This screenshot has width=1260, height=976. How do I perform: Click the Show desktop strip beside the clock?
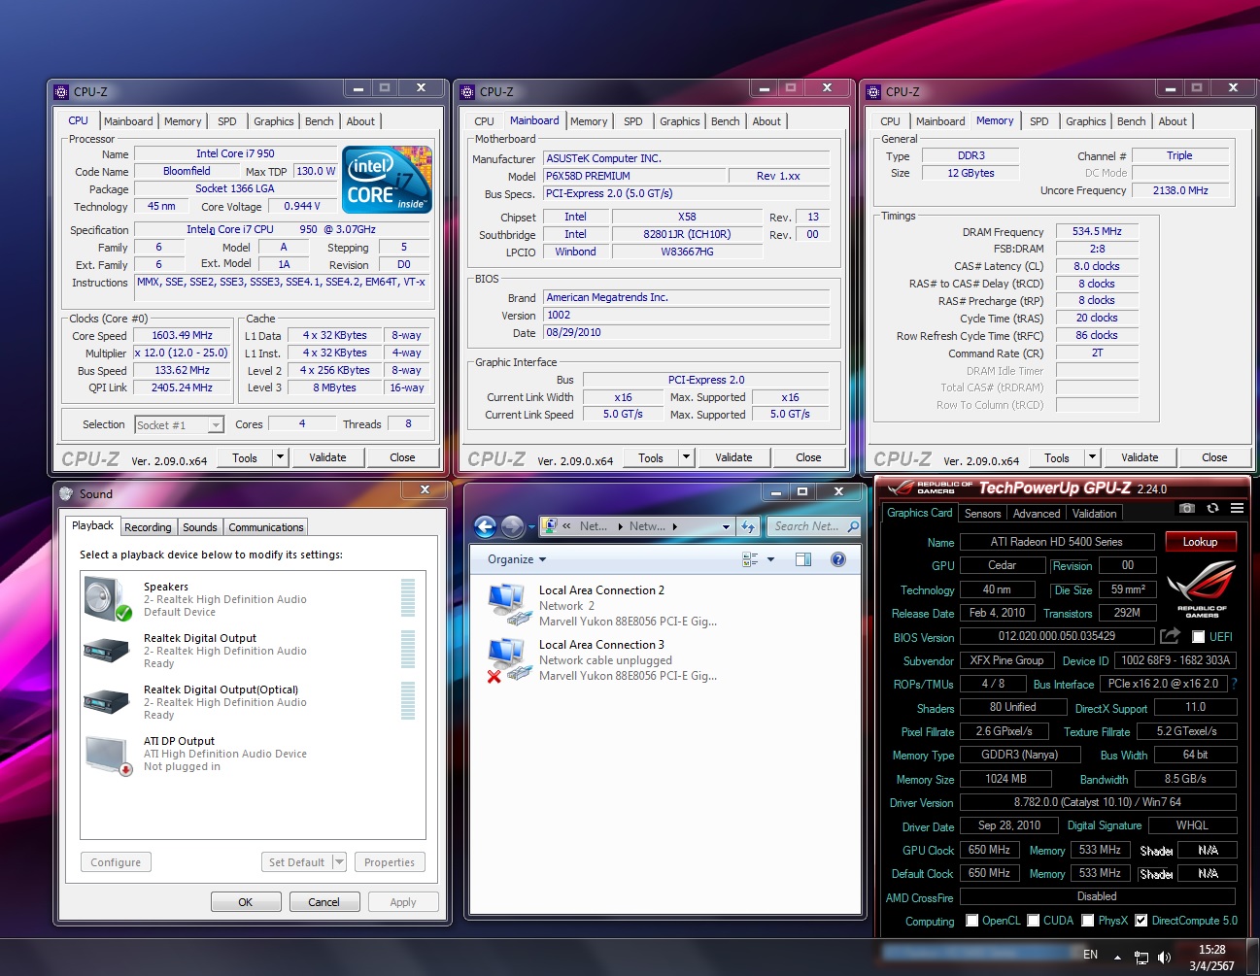[1251, 958]
